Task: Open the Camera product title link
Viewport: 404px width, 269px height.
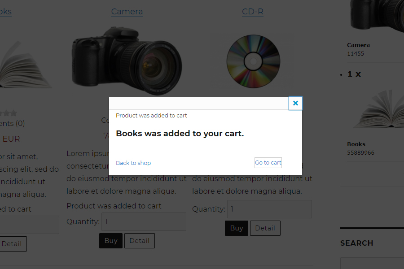Action: click(127, 12)
